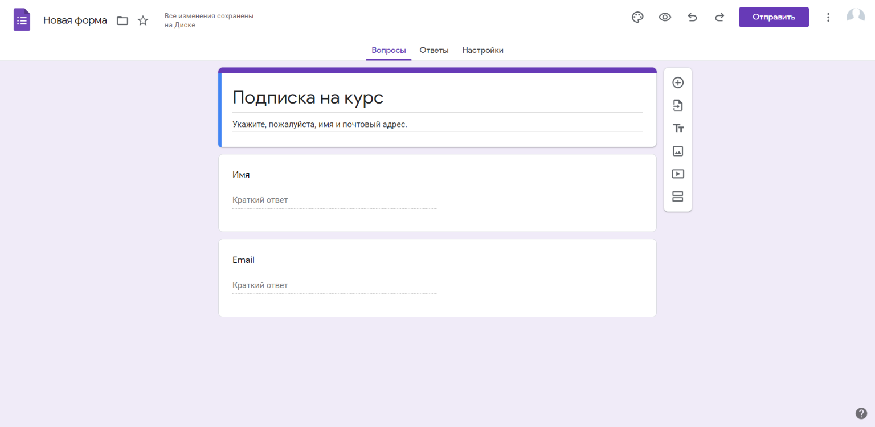Import questions from another form

pyautogui.click(x=678, y=105)
